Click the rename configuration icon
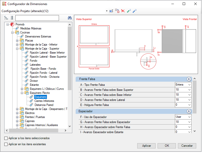This screenshot has width=204, height=154. point(111,11)
